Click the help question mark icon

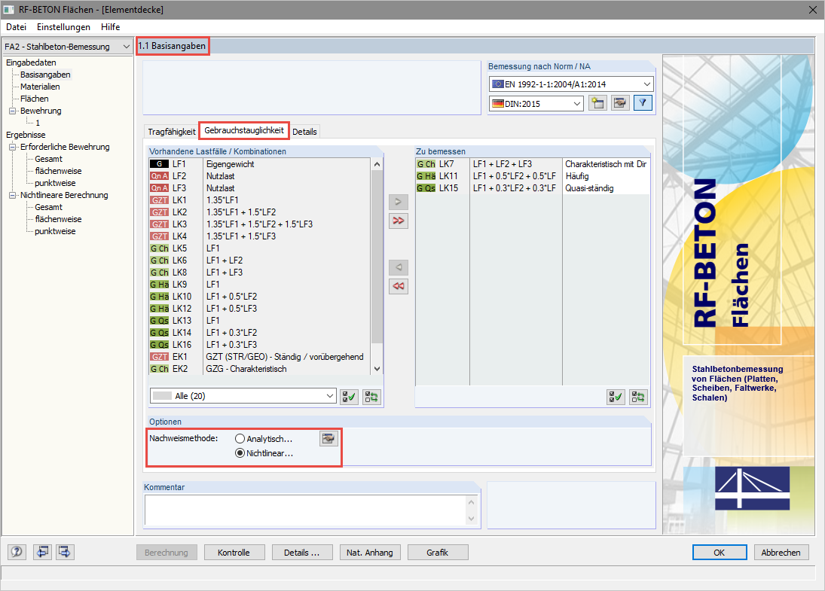[17, 552]
